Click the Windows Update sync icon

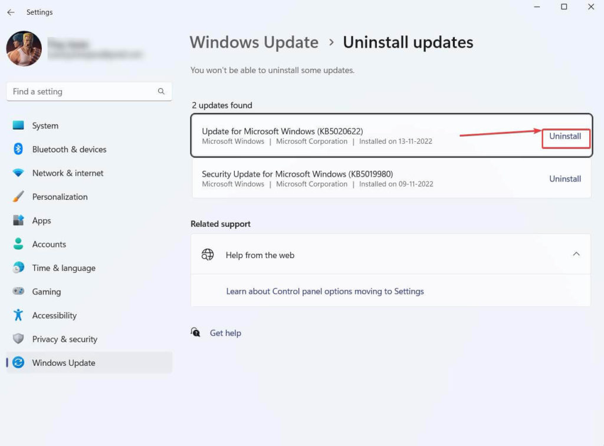[x=18, y=362]
